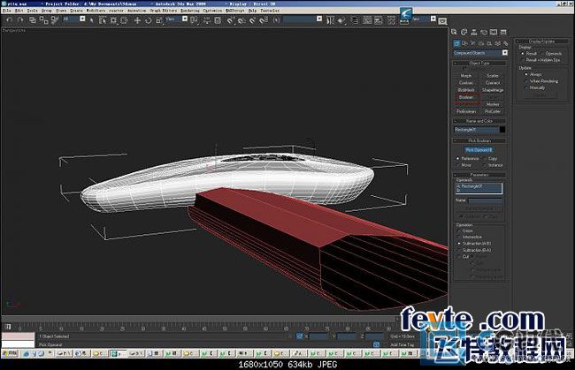Image resolution: width=575 pixels, height=370 pixels.
Task: Set Display to Operands
Action: (x=543, y=54)
